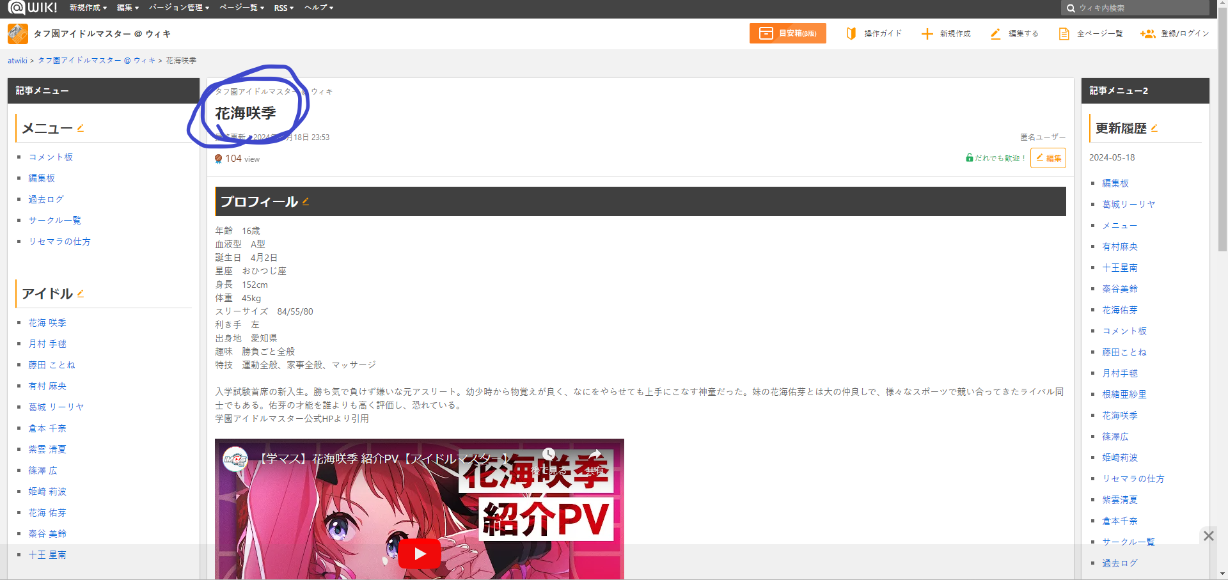Open 十王星南 in 更新履歴 list
This screenshot has height=580, width=1228.
[1120, 268]
